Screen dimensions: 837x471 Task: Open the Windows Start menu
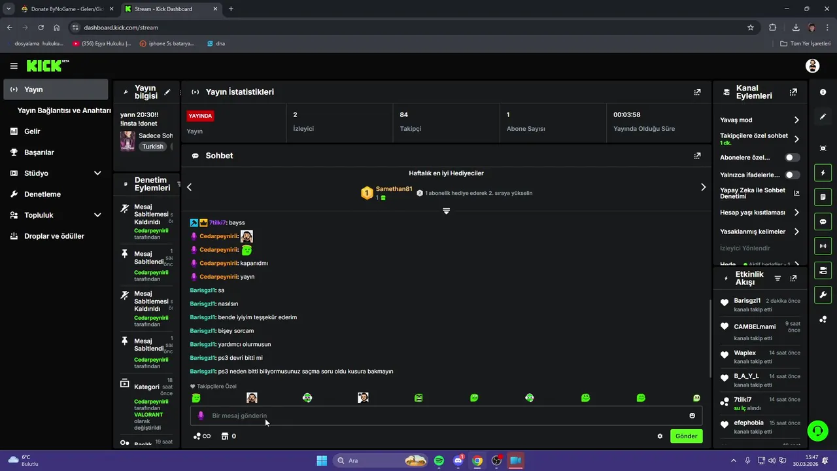(x=322, y=461)
